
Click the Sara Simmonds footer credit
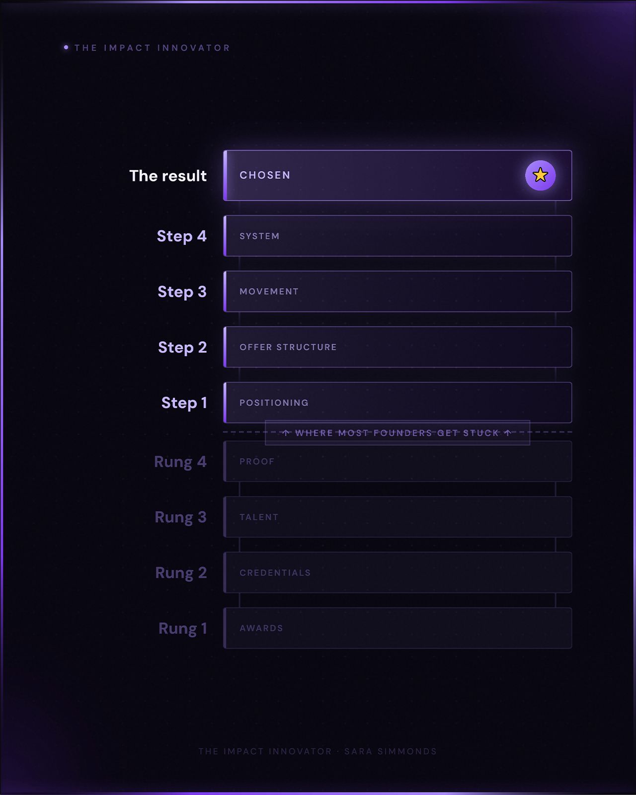pyautogui.click(x=391, y=751)
